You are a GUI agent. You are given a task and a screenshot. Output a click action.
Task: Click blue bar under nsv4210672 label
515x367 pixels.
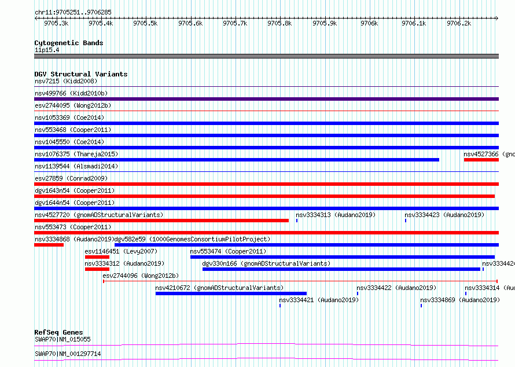point(231,293)
